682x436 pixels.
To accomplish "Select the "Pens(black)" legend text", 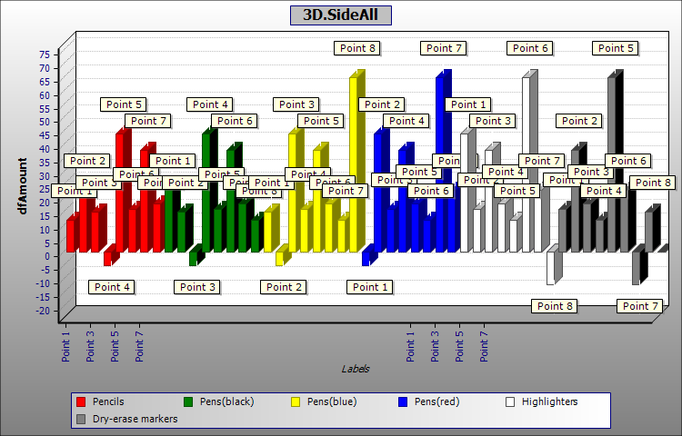I will point(227,401).
